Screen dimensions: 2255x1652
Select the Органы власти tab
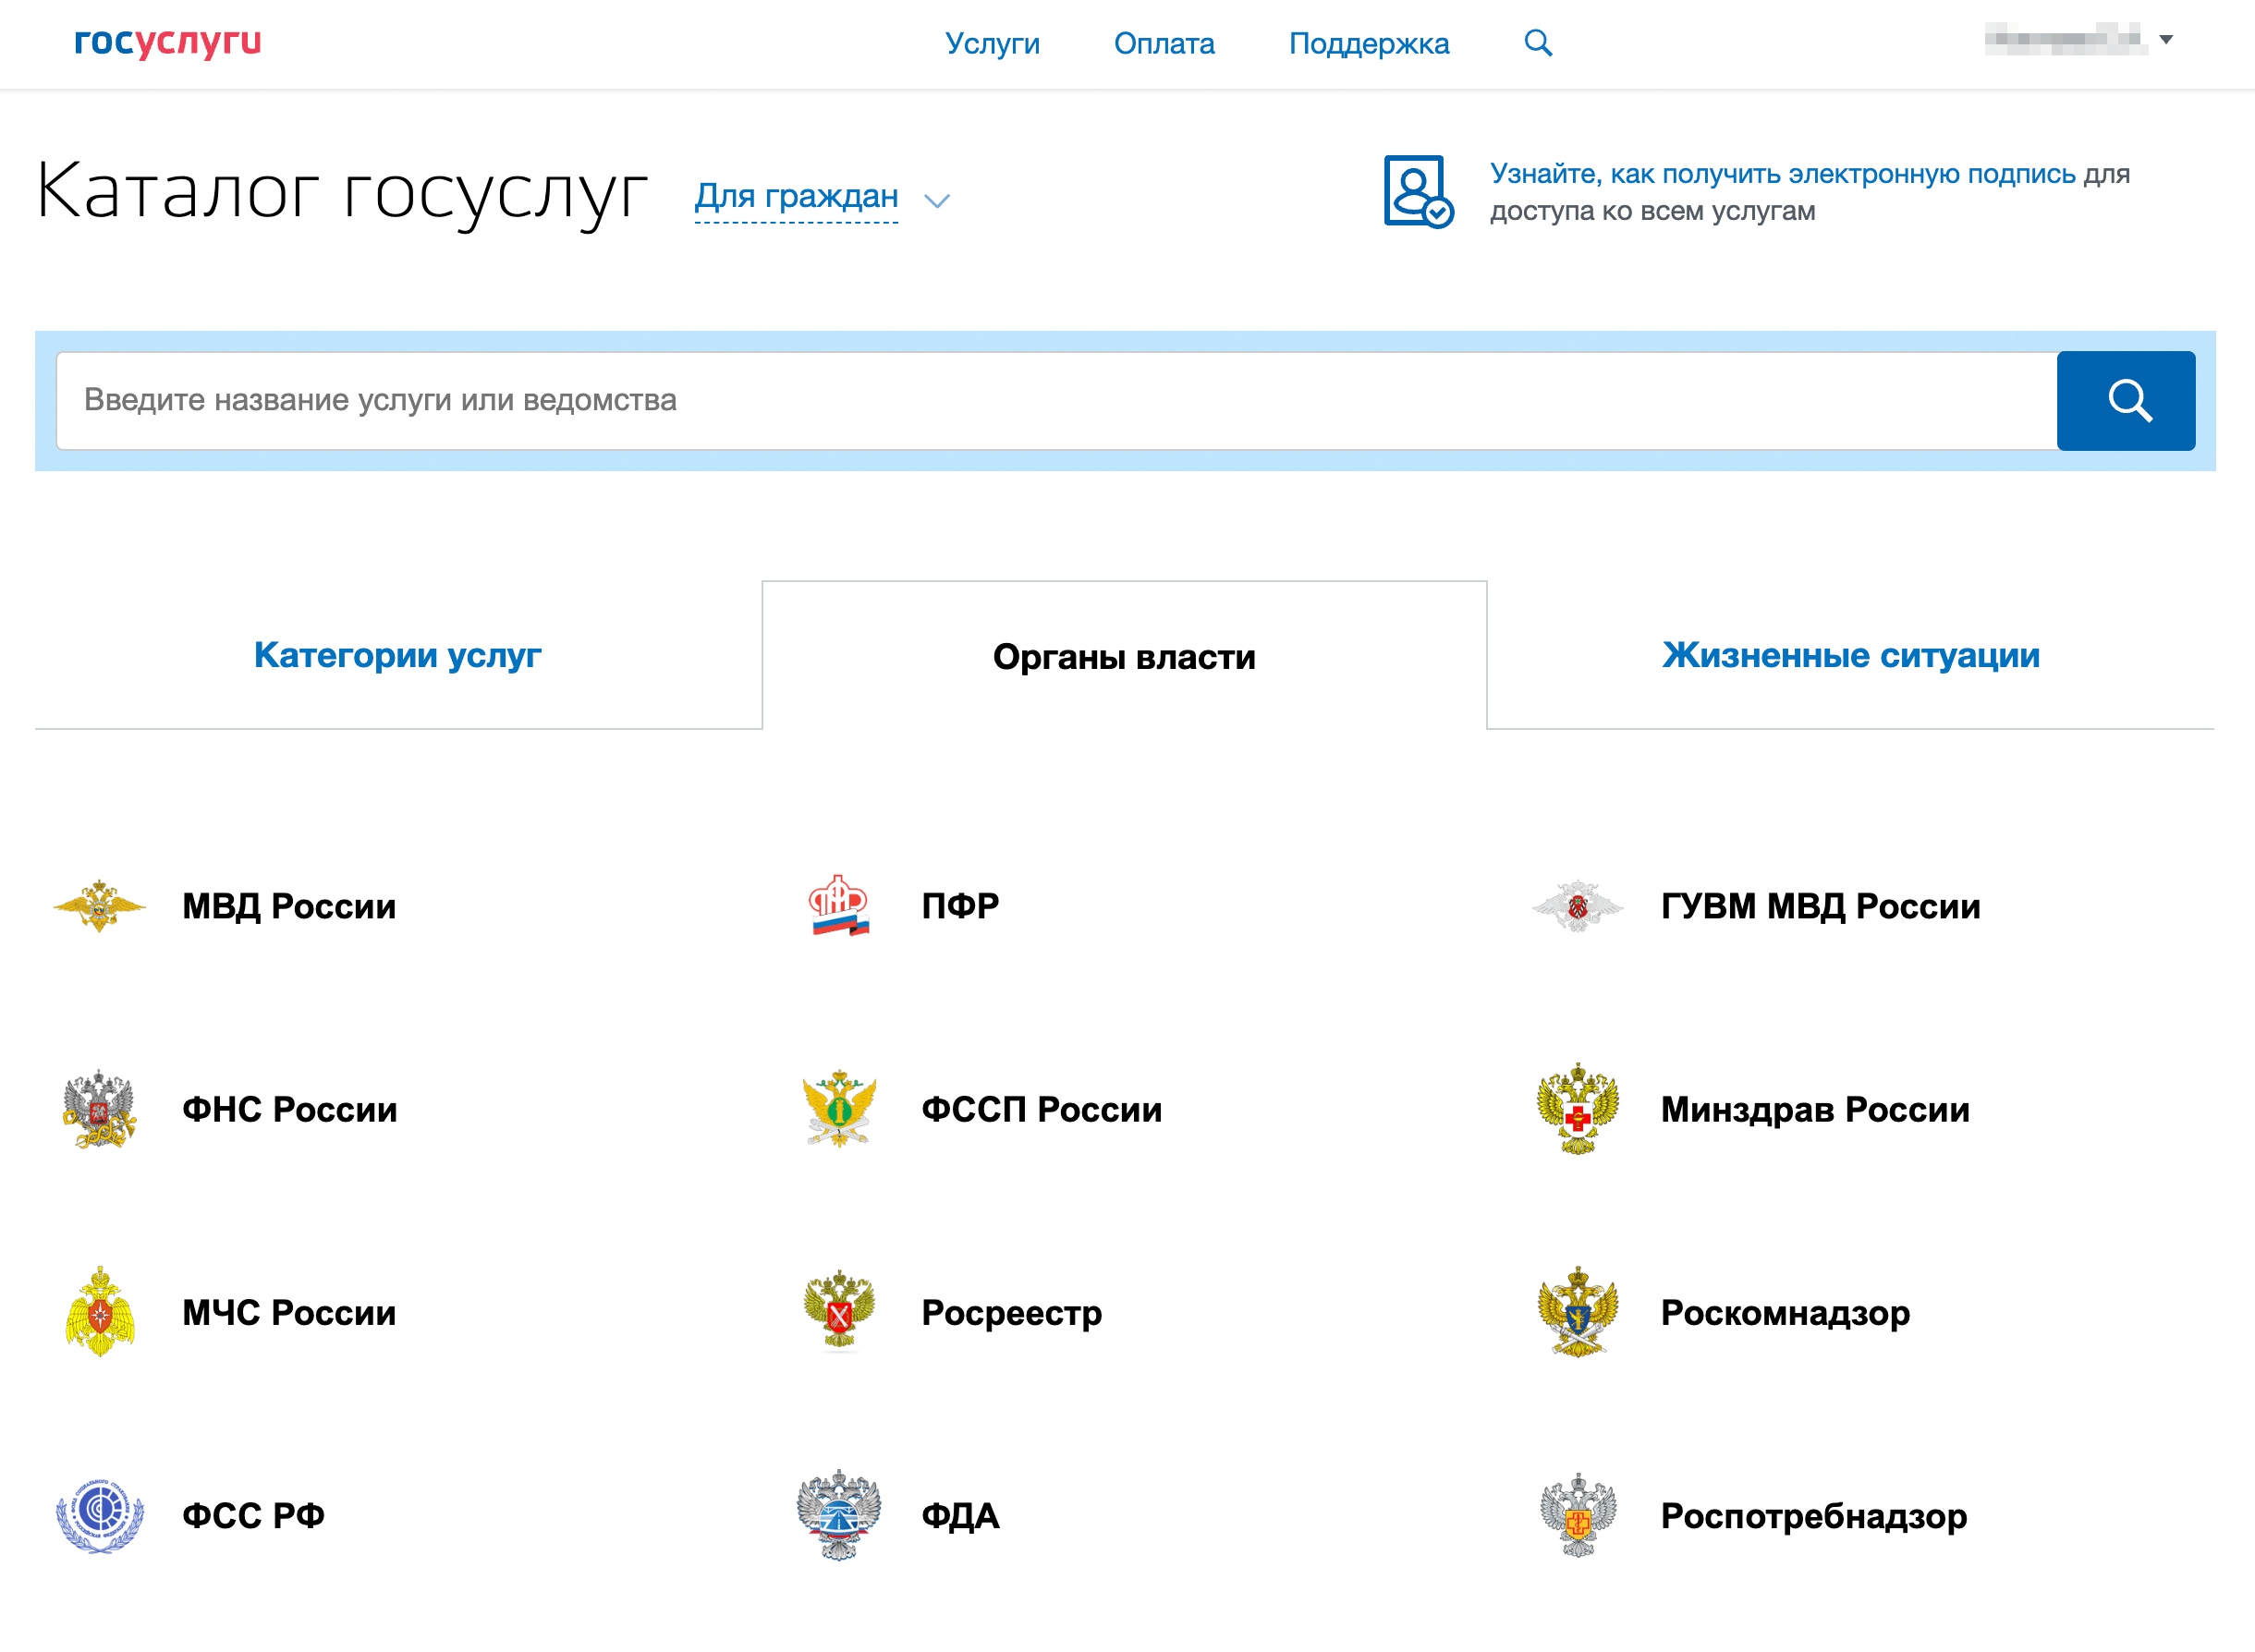tap(1124, 656)
